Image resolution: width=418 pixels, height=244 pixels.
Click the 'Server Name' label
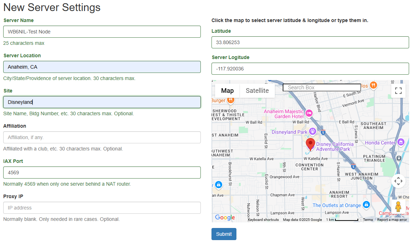19,21
